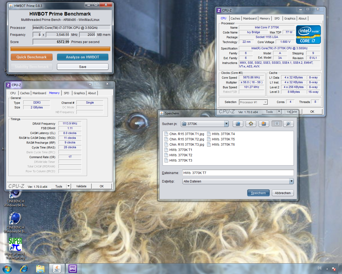
Task: Switch to details view in Speichern dialog
Action: point(288,124)
